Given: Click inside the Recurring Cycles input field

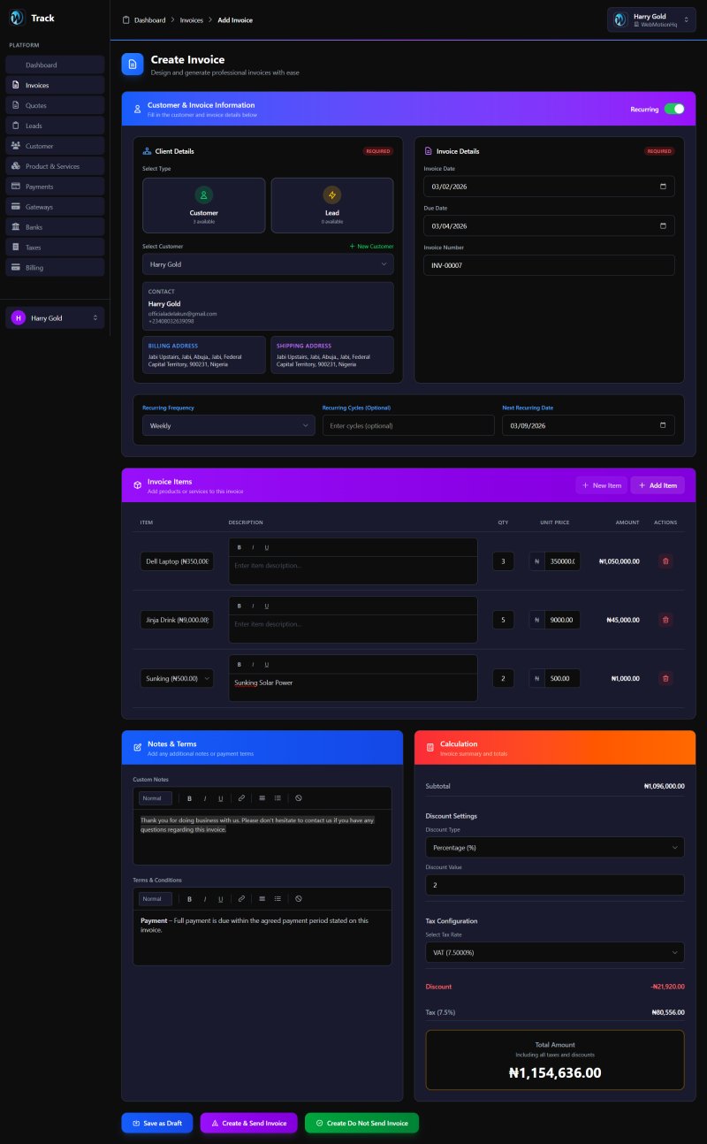Looking at the screenshot, I should (408, 425).
